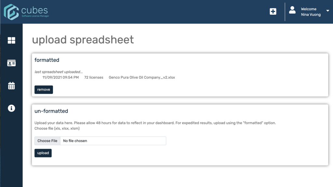Open the calendar icon in sidebar

(11, 86)
